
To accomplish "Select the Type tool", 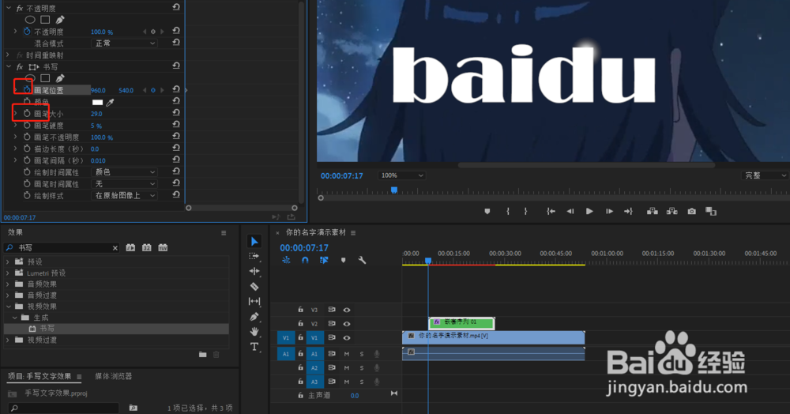I will point(254,347).
